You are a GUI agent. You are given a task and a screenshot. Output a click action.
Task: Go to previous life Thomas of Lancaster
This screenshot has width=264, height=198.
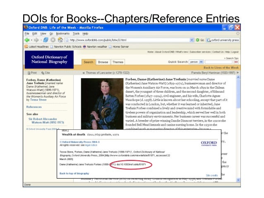106,73
